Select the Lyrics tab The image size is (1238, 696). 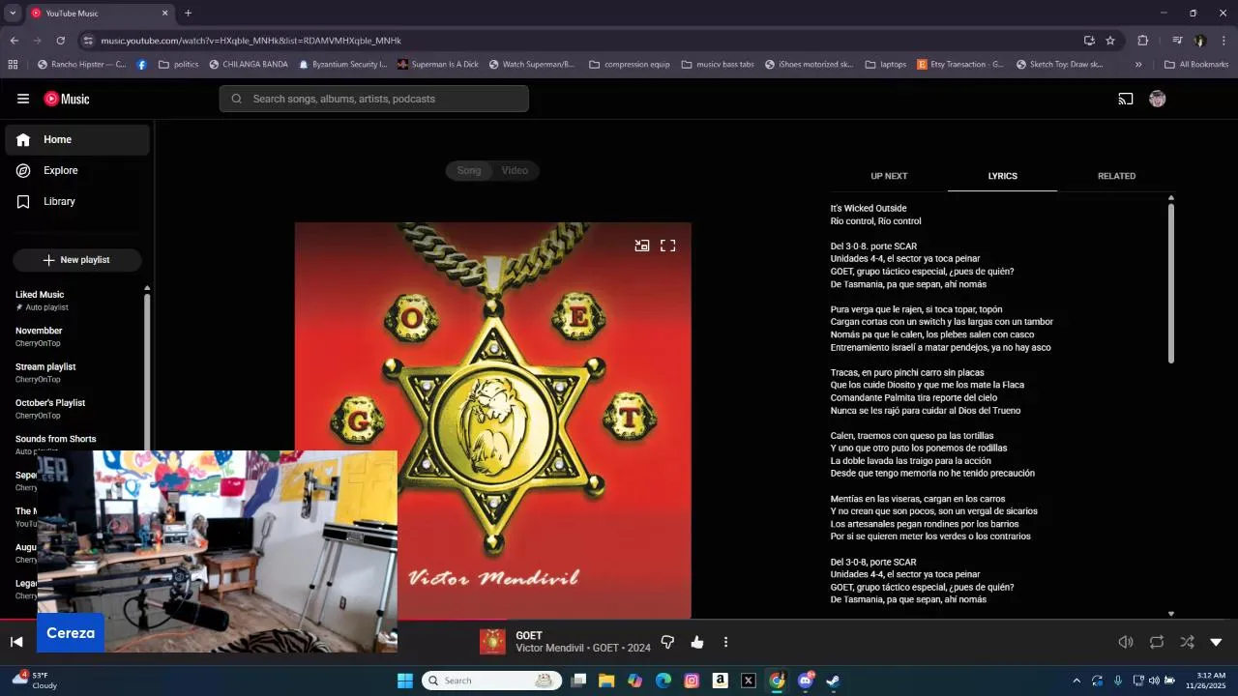(1002, 176)
